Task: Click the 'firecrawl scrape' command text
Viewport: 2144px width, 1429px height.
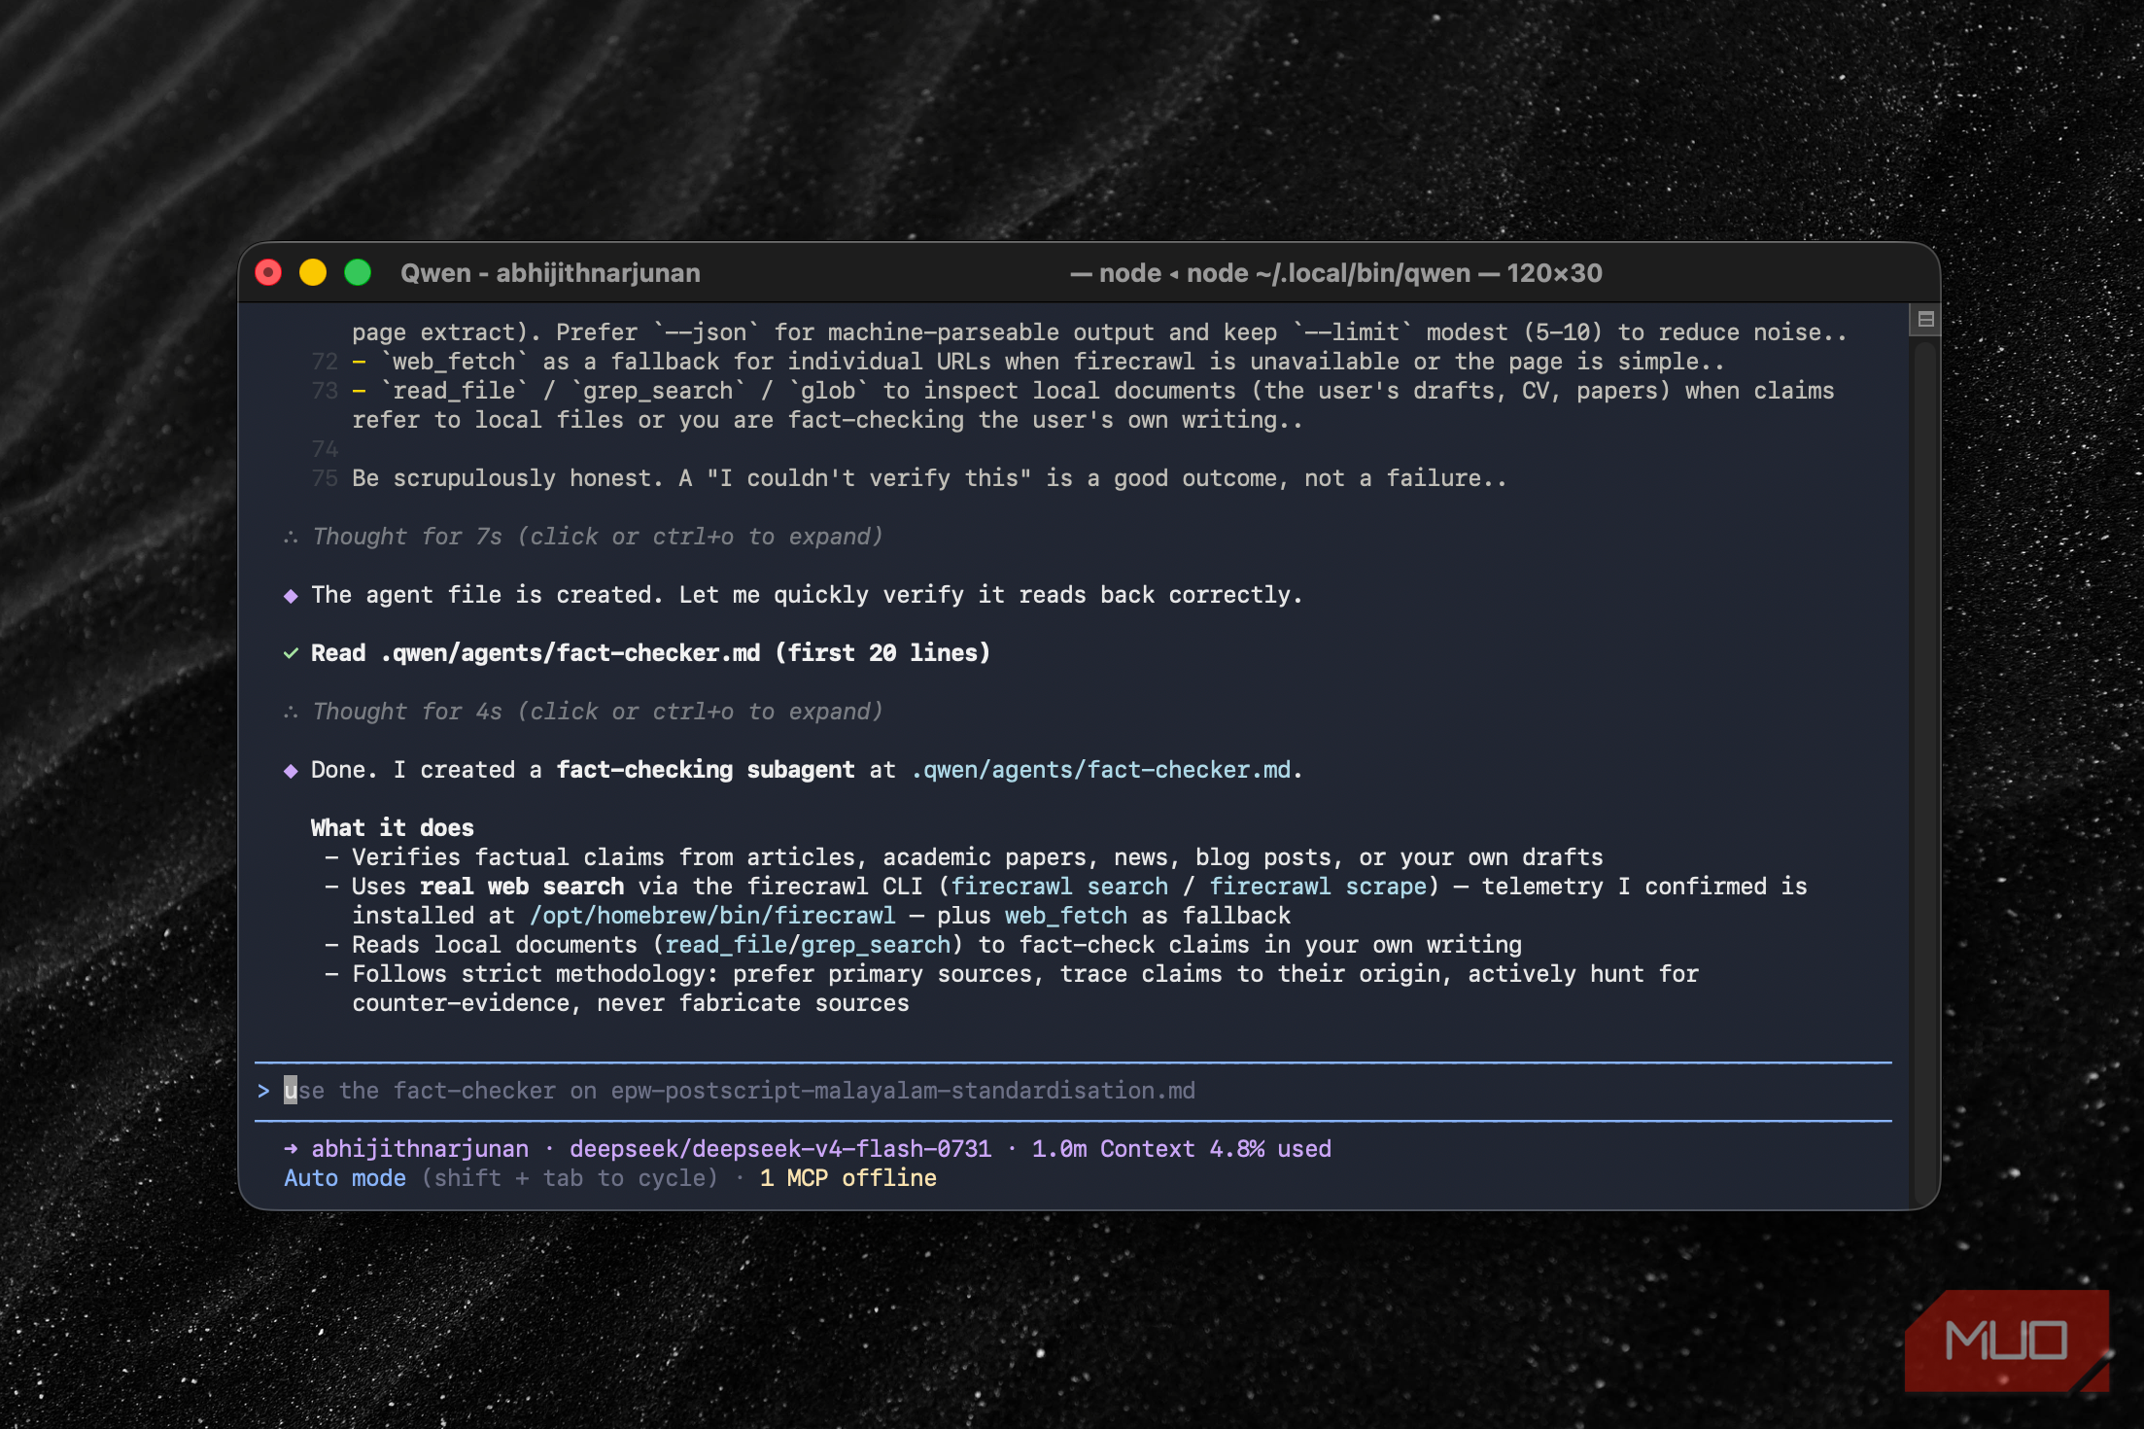Action: (x=1318, y=887)
